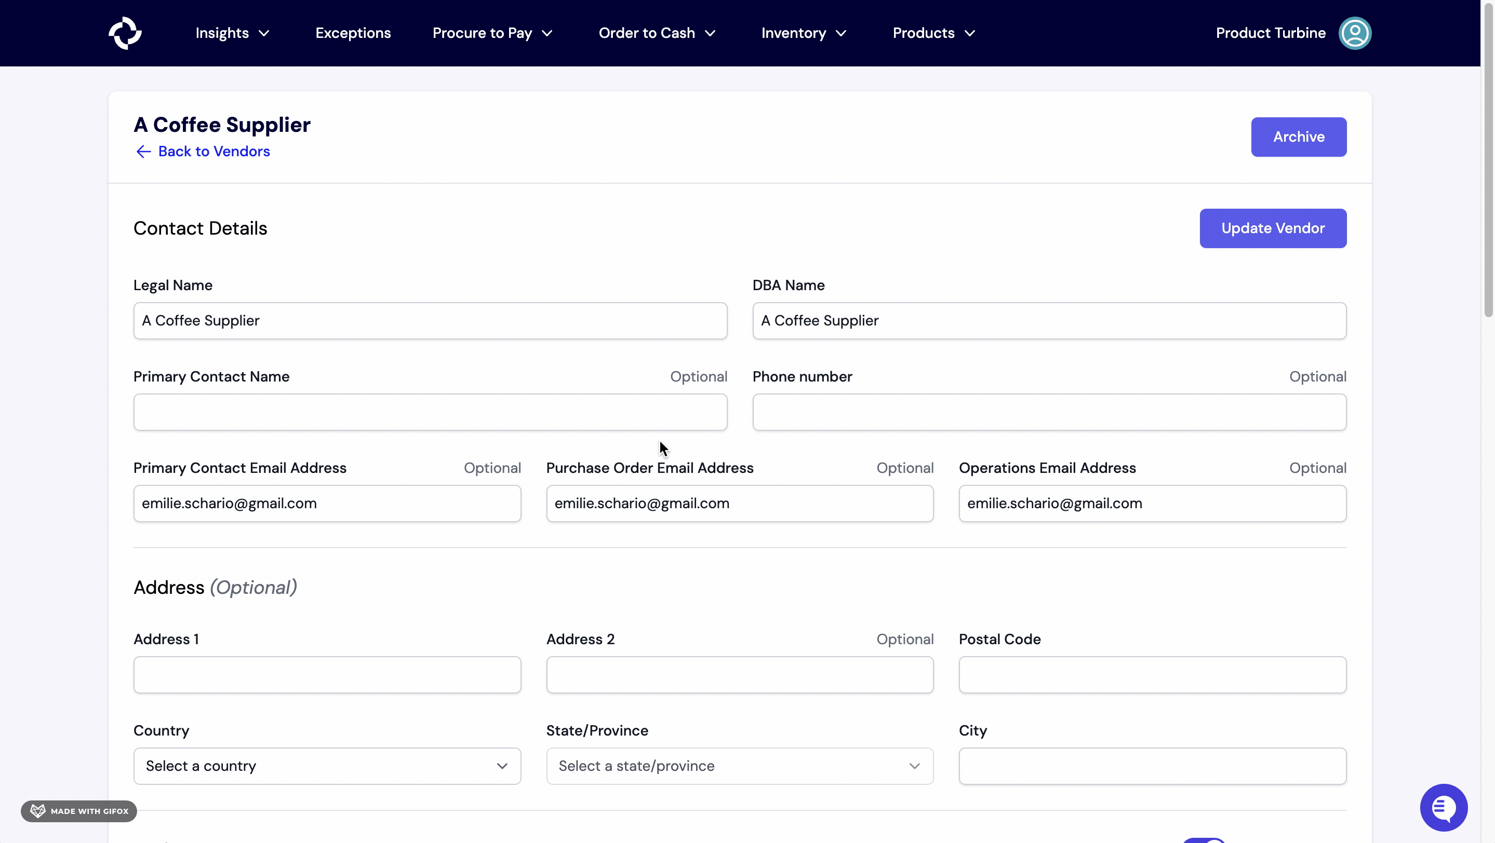The width and height of the screenshot is (1495, 843).
Task: Expand the Products menu
Action: pos(932,33)
